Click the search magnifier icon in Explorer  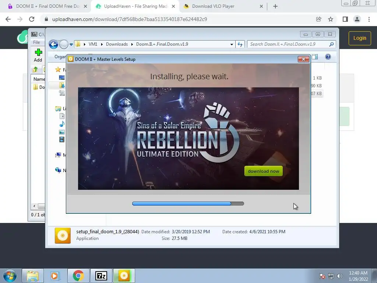tap(331, 44)
